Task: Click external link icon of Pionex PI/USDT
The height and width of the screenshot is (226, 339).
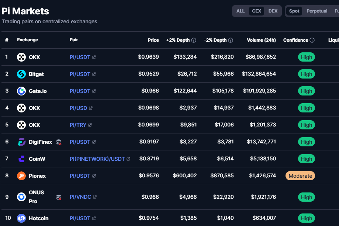Action: 94,176
